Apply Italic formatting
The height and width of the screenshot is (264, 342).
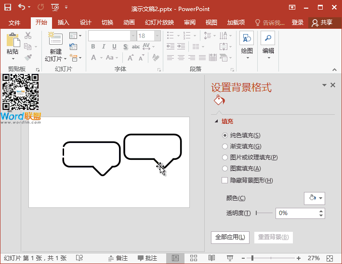[x=104, y=47]
